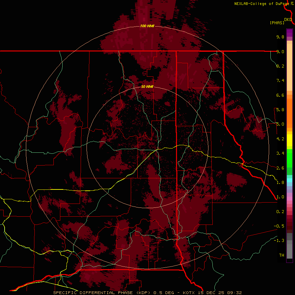Click the TH label on color scale

(x=282, y=255)
